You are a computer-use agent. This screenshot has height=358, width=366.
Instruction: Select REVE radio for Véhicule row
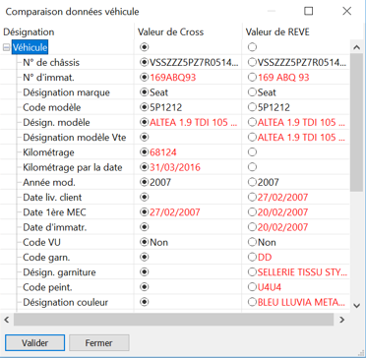(x=252, y=47)
